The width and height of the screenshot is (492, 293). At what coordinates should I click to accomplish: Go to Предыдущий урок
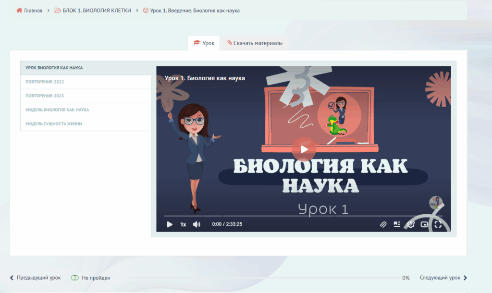tap(36, 278)
